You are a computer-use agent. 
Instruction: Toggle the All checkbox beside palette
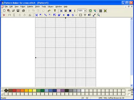click(x=129, y=94)
